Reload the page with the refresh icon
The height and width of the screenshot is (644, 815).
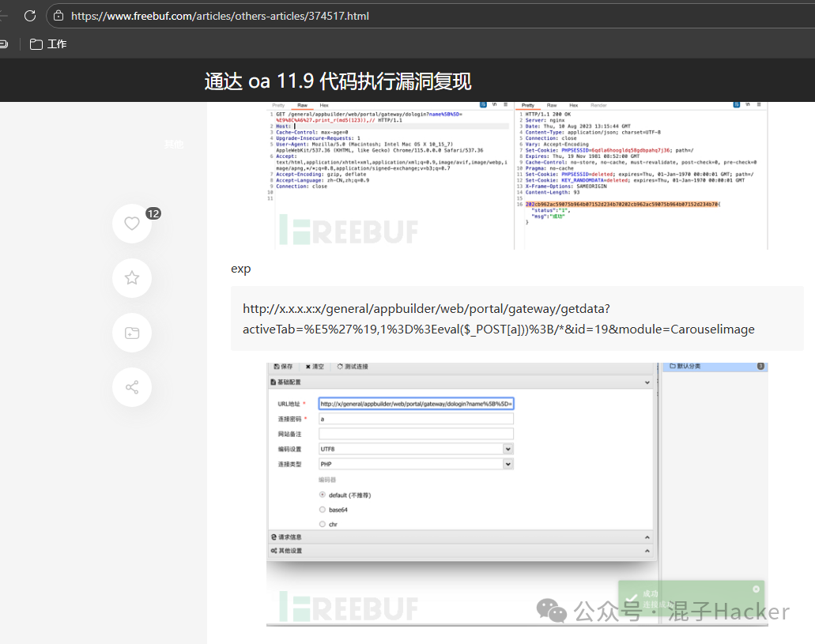[x=30, y=16]
